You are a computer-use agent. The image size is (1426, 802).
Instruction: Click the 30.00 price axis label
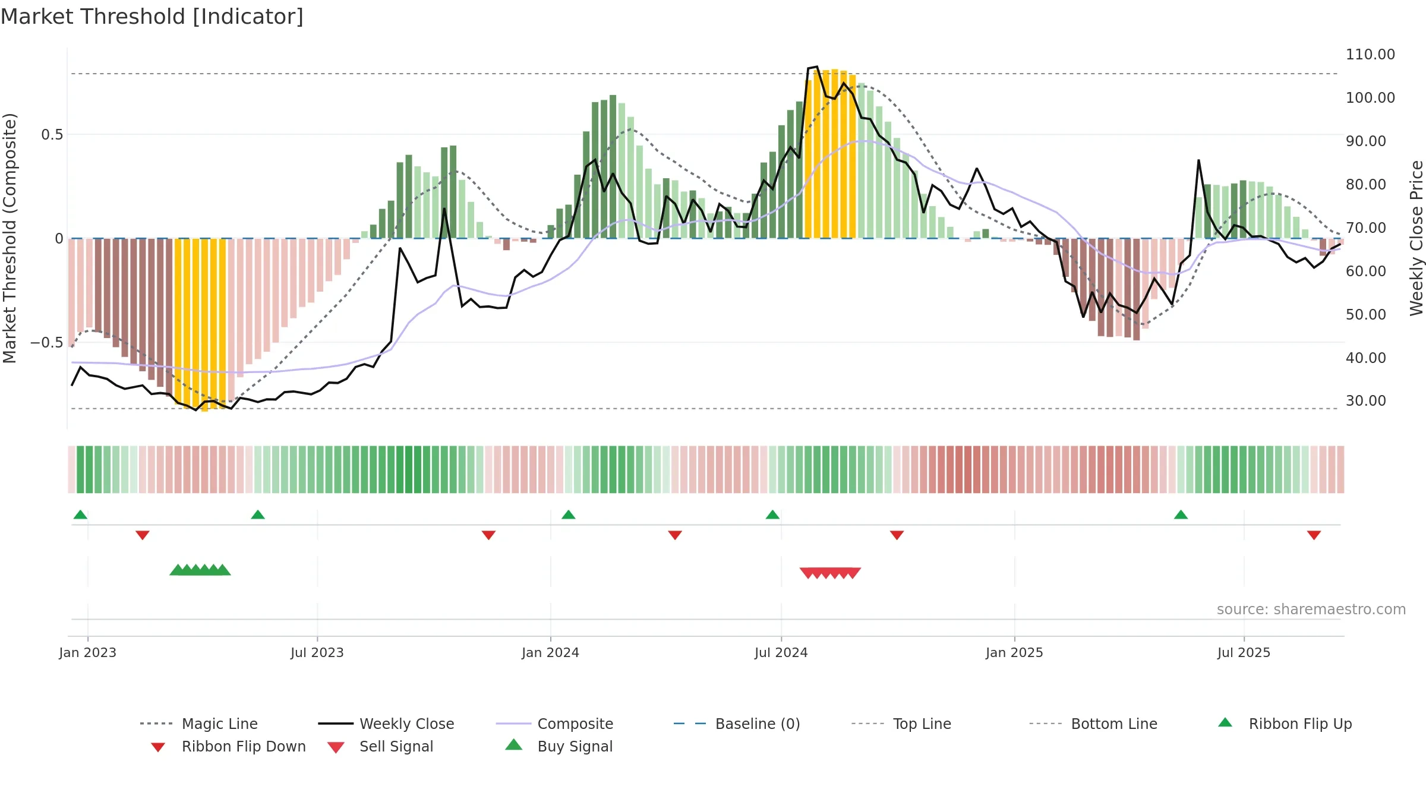click(1366, 400)
